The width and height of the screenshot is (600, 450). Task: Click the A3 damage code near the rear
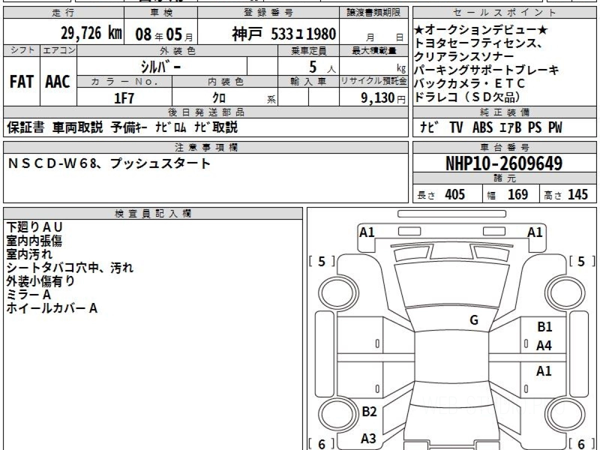[x=368, y=438]
